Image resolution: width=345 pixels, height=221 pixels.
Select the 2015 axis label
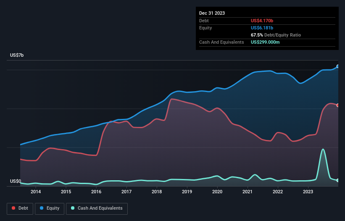tap(66, 192)
